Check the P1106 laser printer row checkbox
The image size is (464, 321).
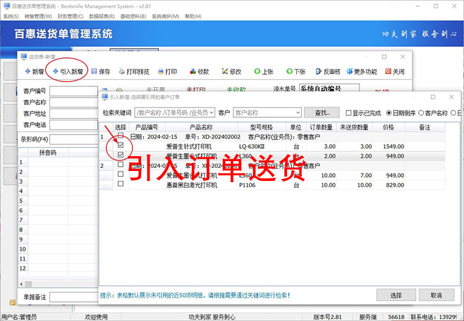click(121, 184)
